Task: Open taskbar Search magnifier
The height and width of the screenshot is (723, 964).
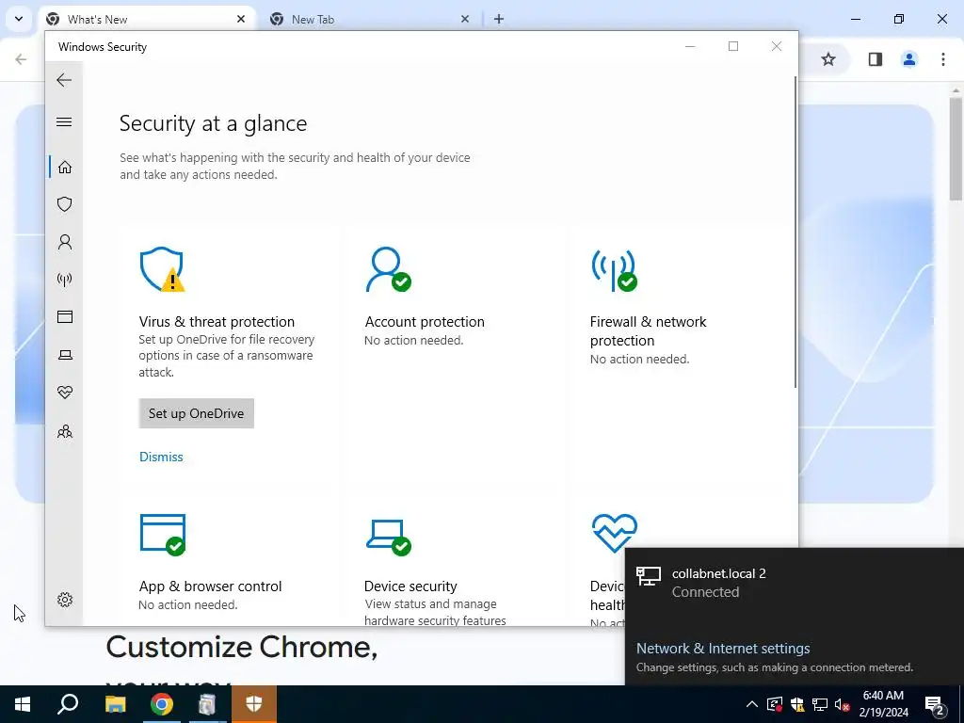Action: [68, 704]
